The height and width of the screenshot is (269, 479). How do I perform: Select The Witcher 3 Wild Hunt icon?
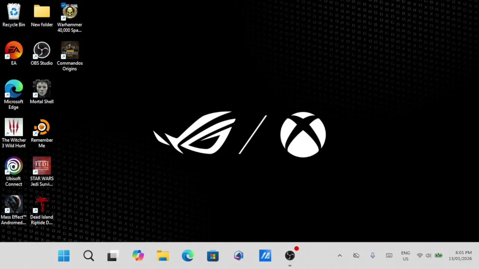[x=13, y=133]
